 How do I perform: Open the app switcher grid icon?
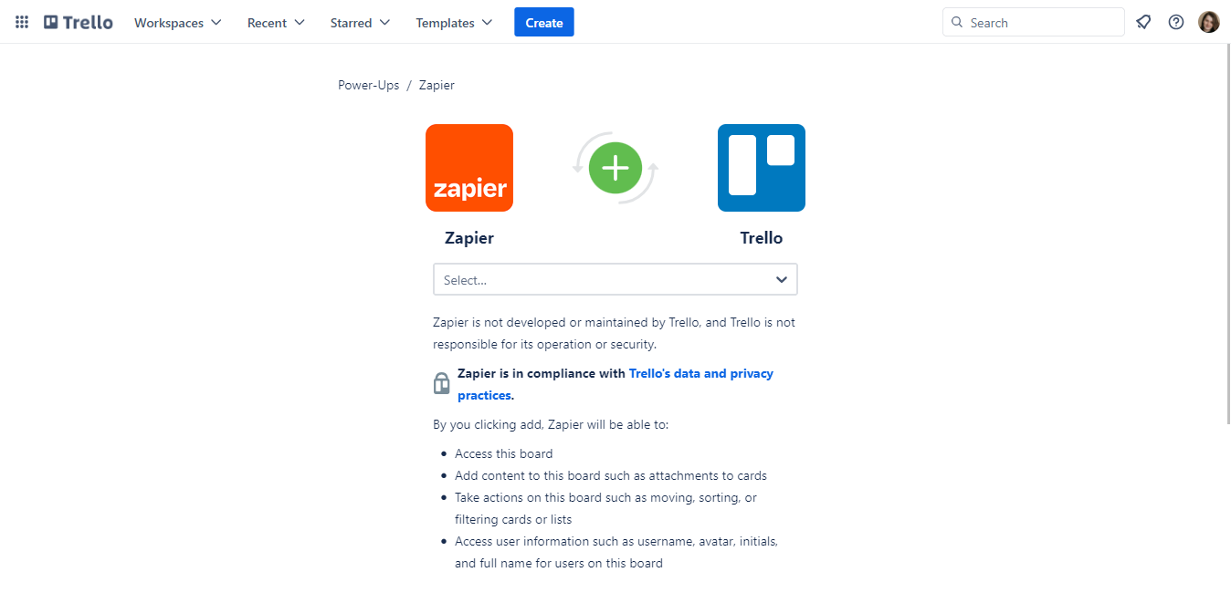coord(22,23)
